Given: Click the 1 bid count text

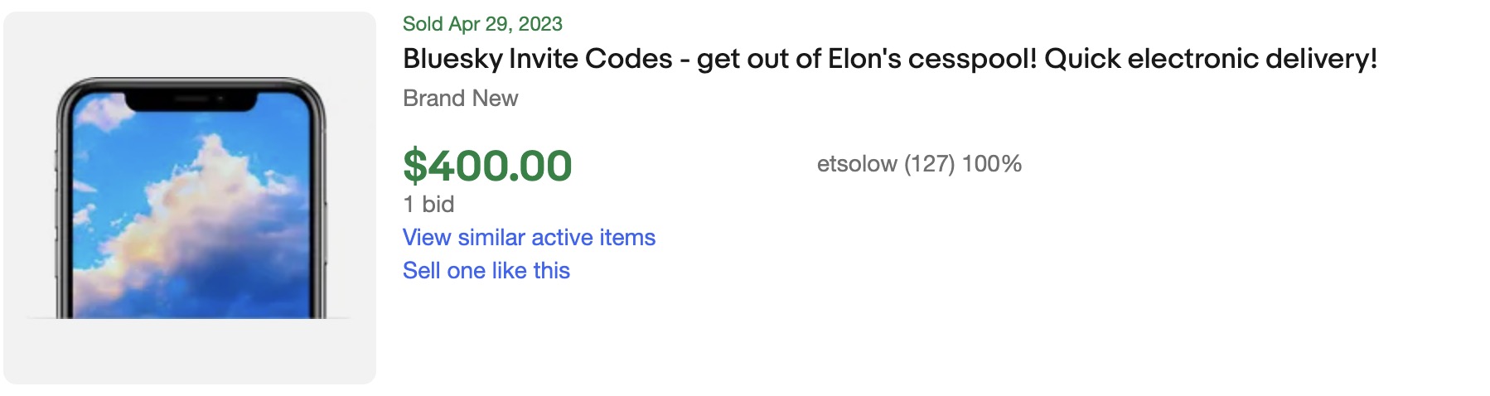Looking at the screenshot, I should 428,205.
